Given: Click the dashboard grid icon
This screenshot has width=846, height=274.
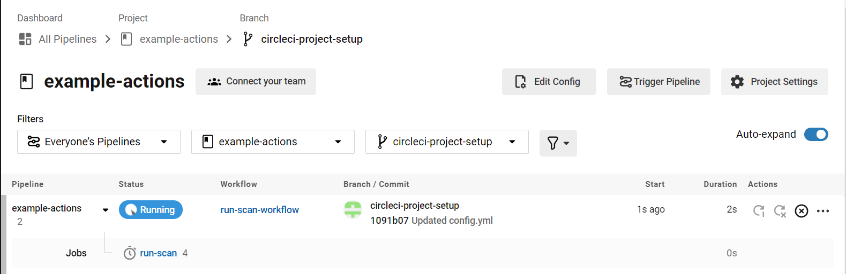Looking at the screenshot, I should pyautogui.click(x=25, y=39).
